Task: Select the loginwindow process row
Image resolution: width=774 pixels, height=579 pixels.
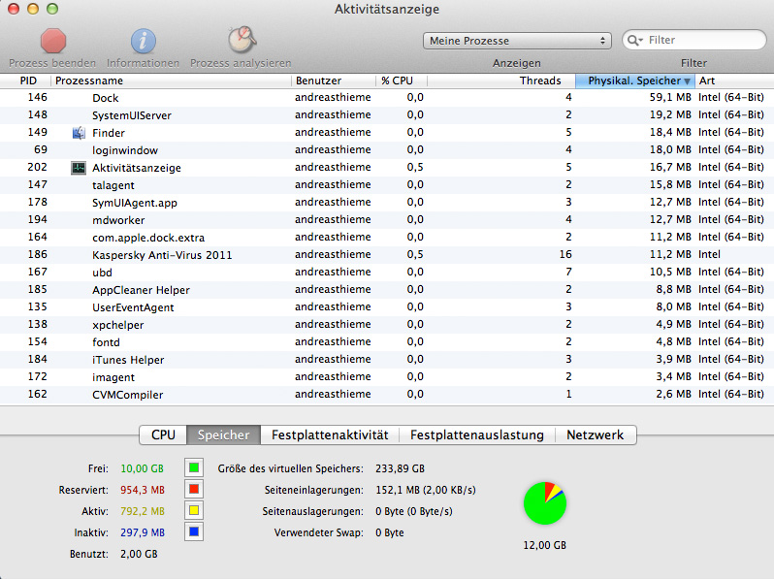Action: coord(387,150)
